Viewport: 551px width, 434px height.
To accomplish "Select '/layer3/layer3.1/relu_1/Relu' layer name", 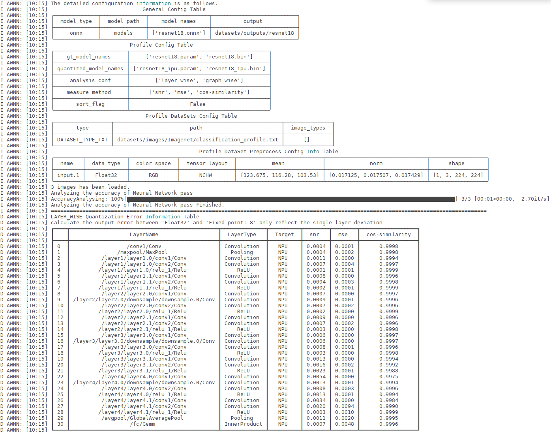I will point(142,371).
